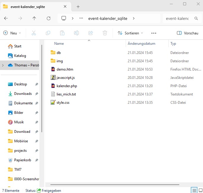The image size is (203, 193).
Task: Click the Paste clipboard icon
Action: [62, 33]
